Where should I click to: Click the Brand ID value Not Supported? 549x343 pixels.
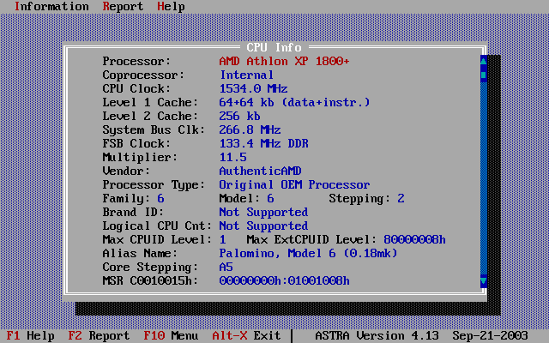click(x=263, y=212)
